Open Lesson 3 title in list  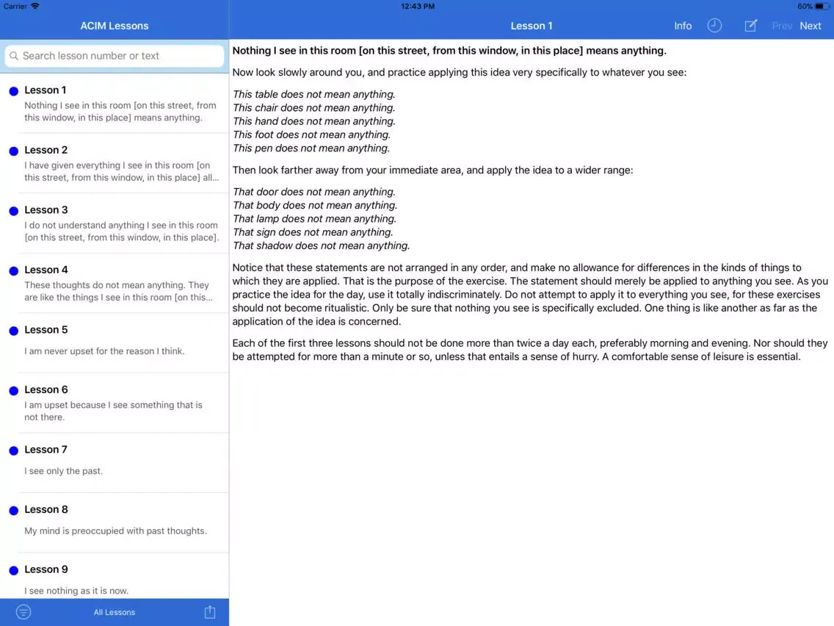(x=46, y=209)
